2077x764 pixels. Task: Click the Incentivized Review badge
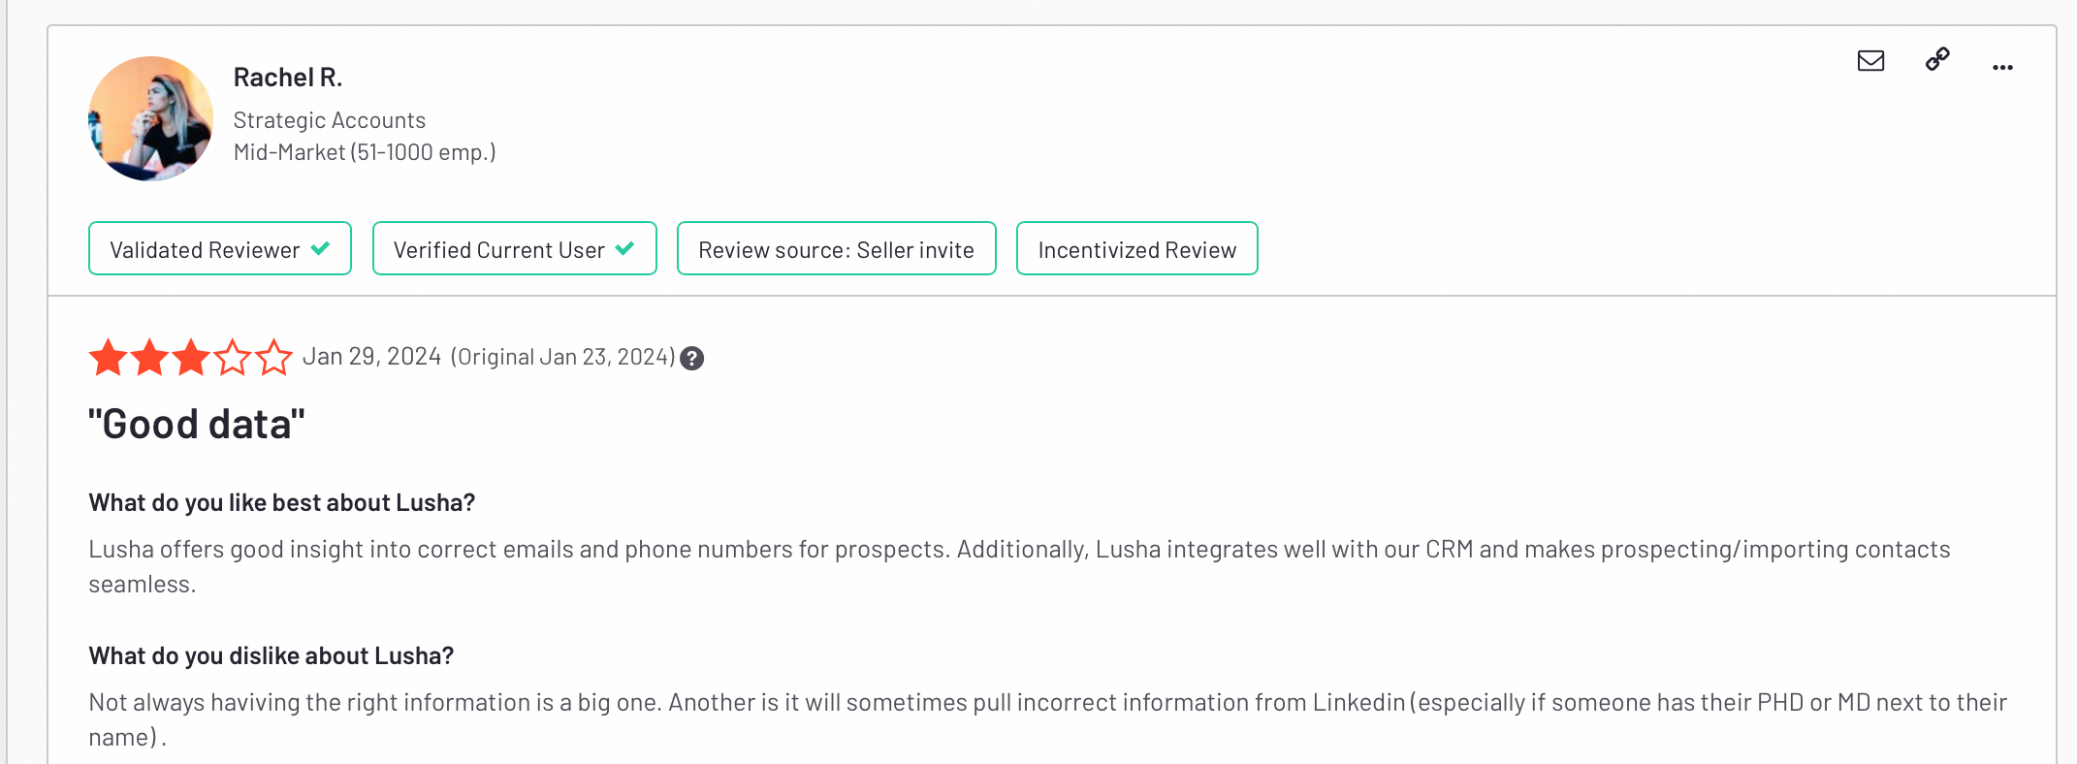click(x=1137, y=248)
